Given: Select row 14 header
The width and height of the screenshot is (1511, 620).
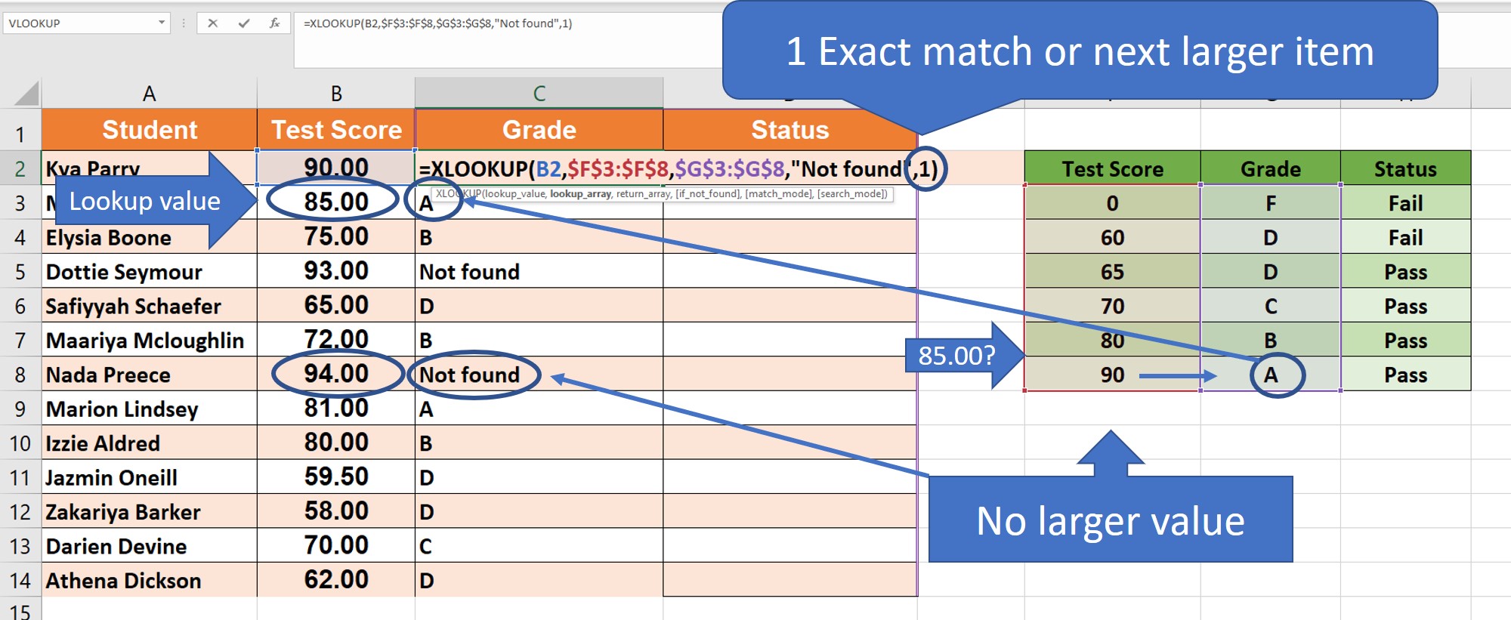Looking at the screenshot, I should 20,581.
